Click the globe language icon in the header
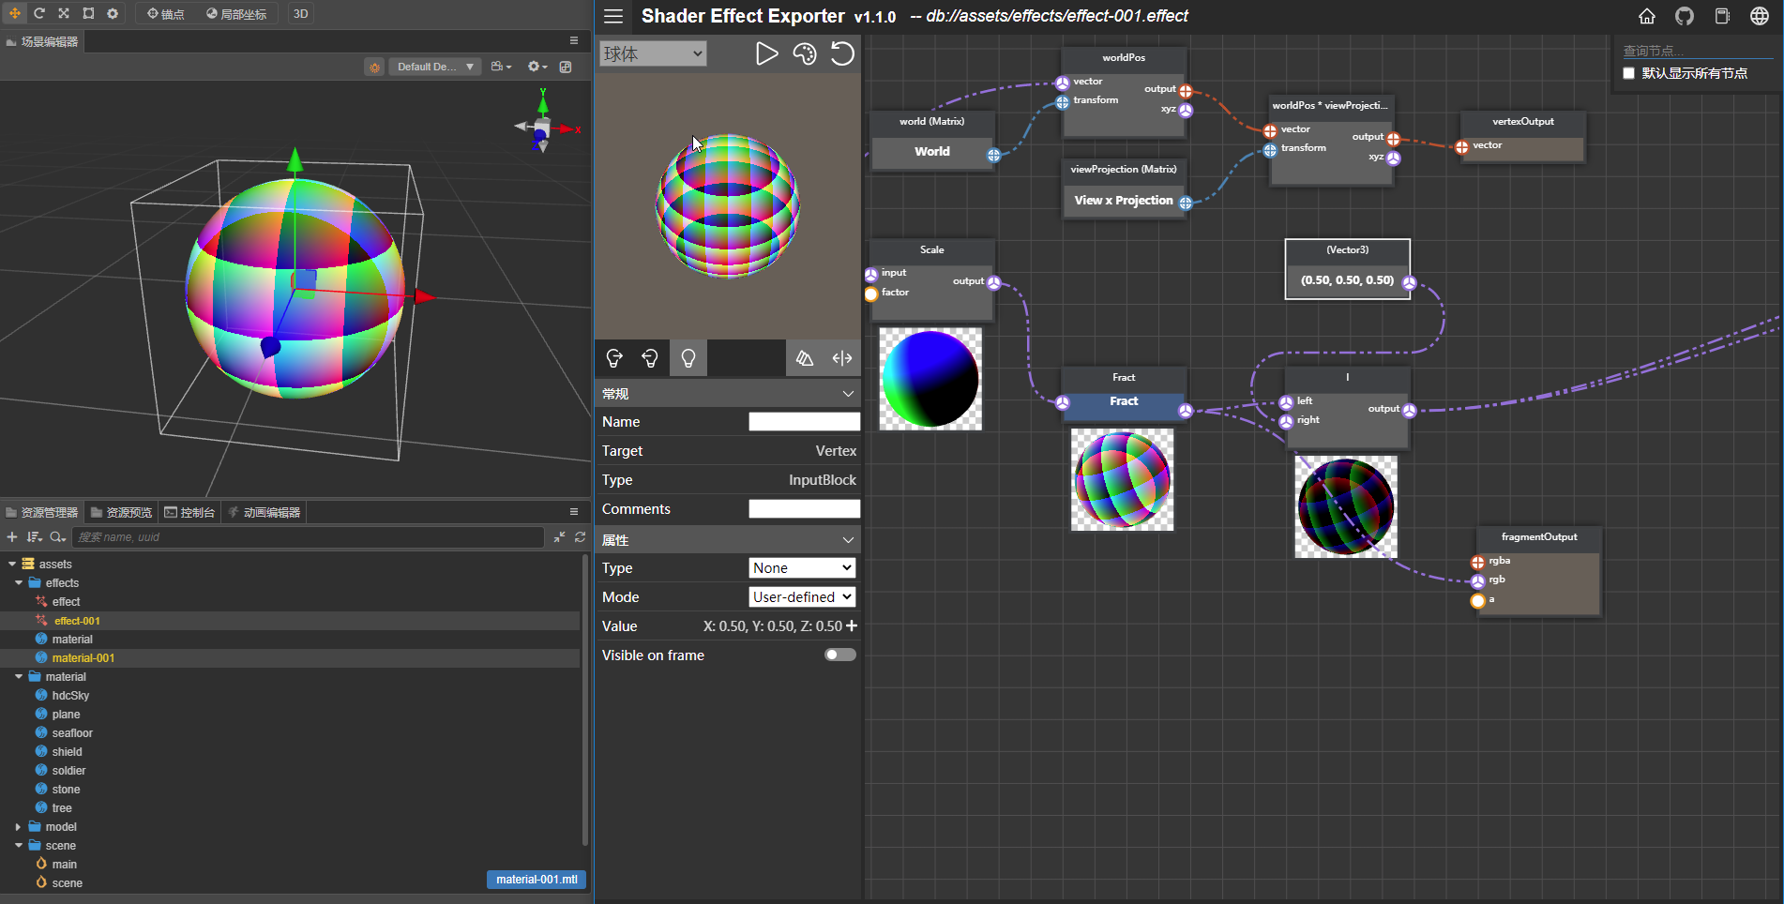Screen dimensions: 1784x904 pyautogui.click(x=1761, y=16)
